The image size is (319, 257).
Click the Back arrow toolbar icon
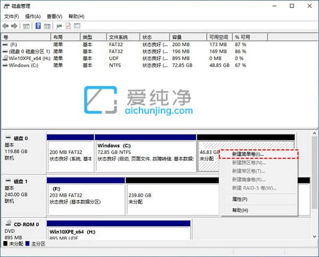[5, 26]
